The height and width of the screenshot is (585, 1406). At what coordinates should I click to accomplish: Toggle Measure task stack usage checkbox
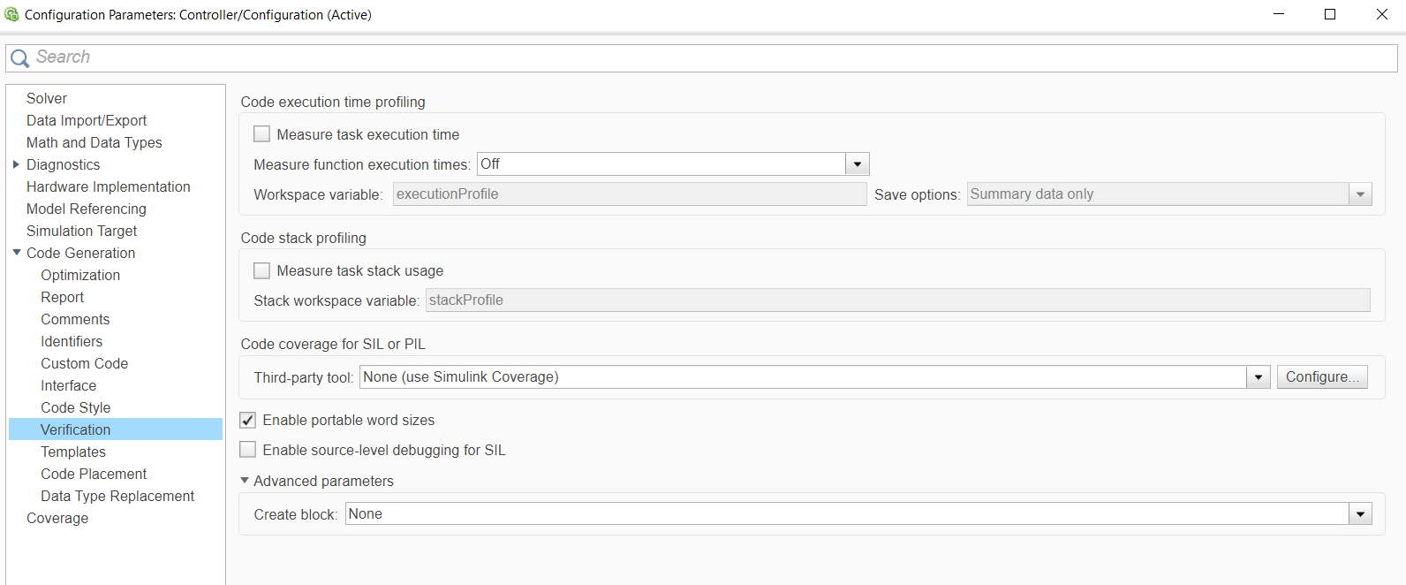[x=262, y=270]
